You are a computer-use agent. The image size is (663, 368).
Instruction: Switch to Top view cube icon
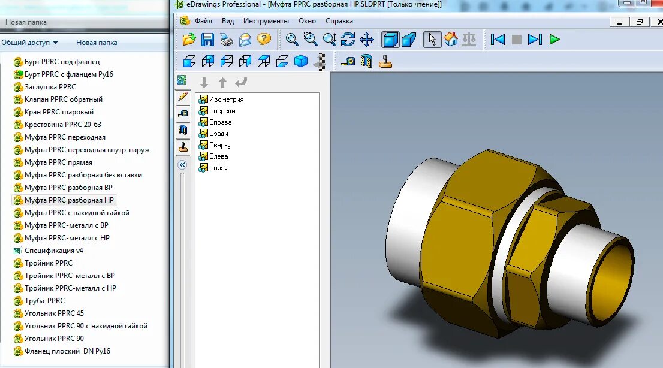[x=264, y=61]
